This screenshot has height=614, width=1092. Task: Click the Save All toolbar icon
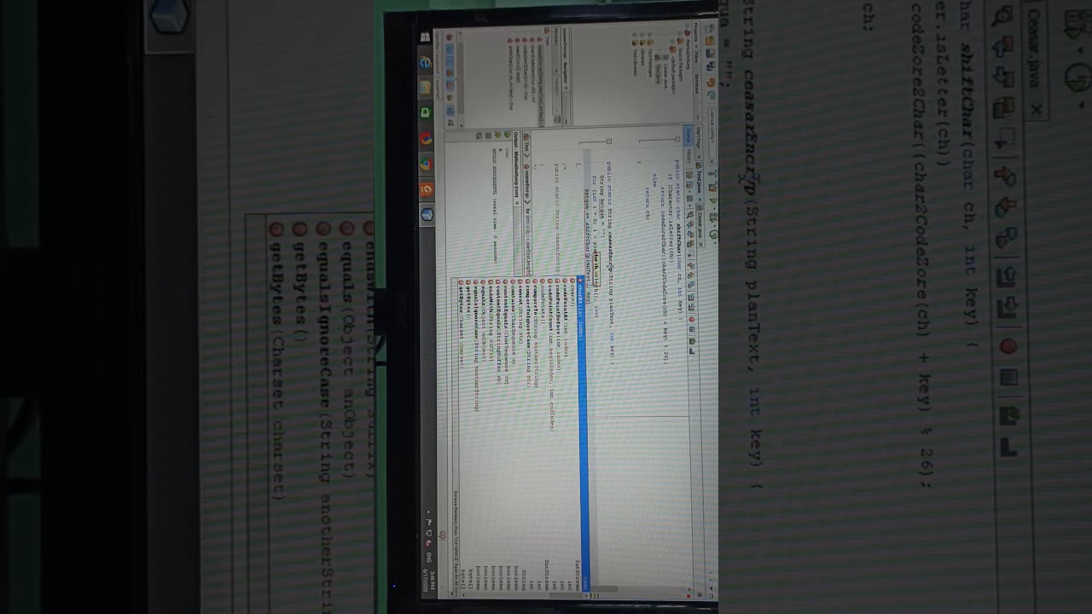[710, 66]
